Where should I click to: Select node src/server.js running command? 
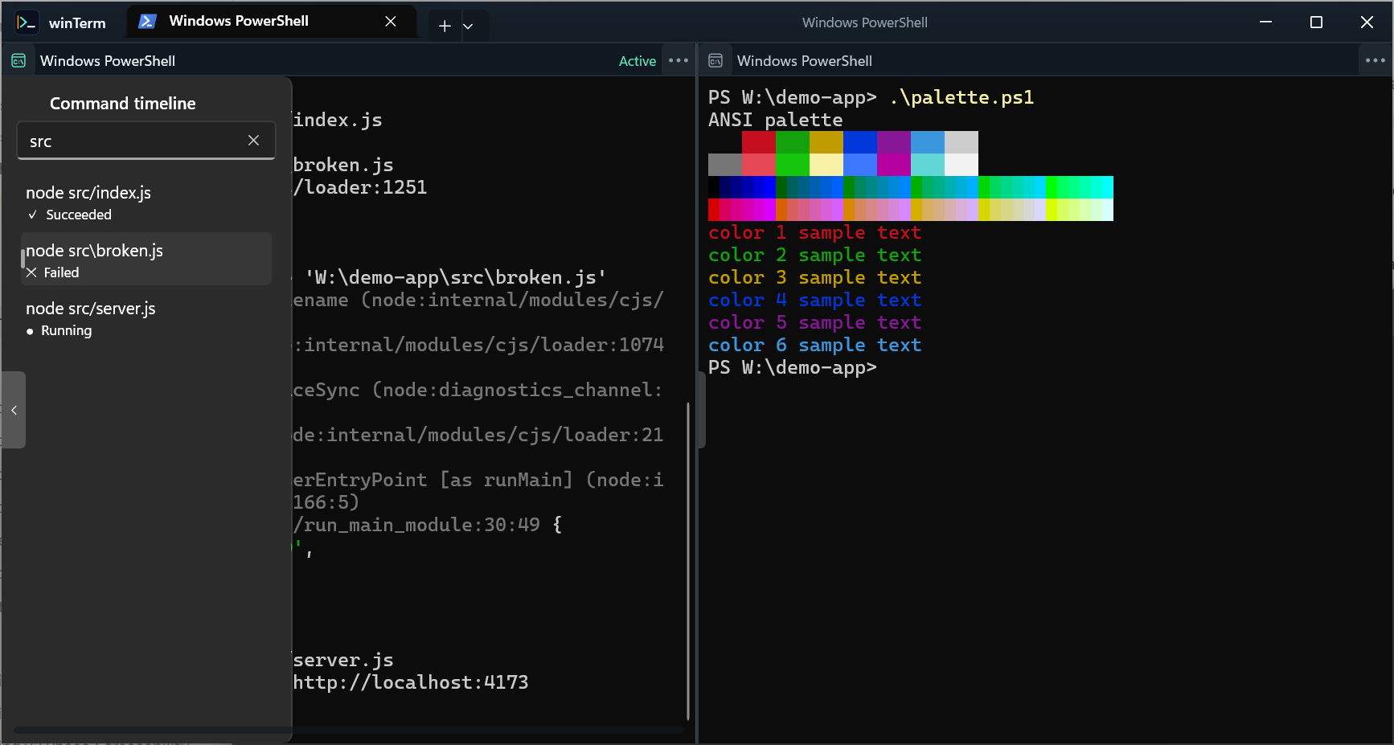[x=146, y=318]
